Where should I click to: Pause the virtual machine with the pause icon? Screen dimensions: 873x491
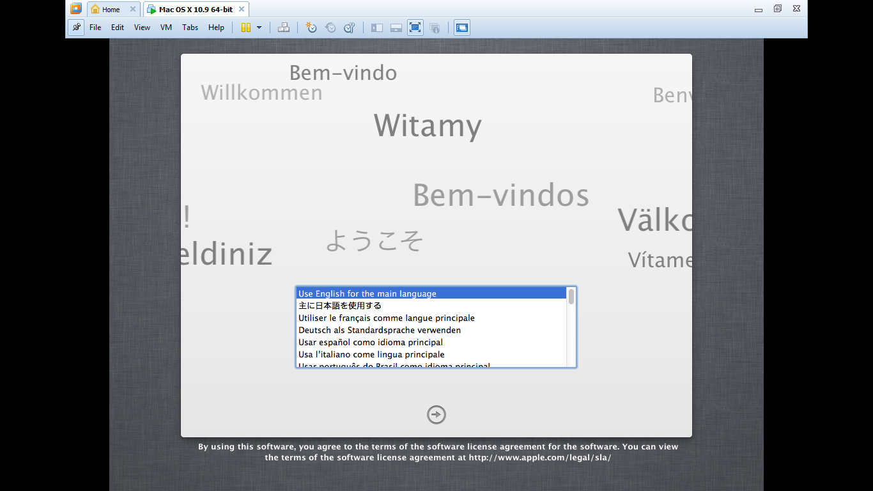[x=246, y=27]
